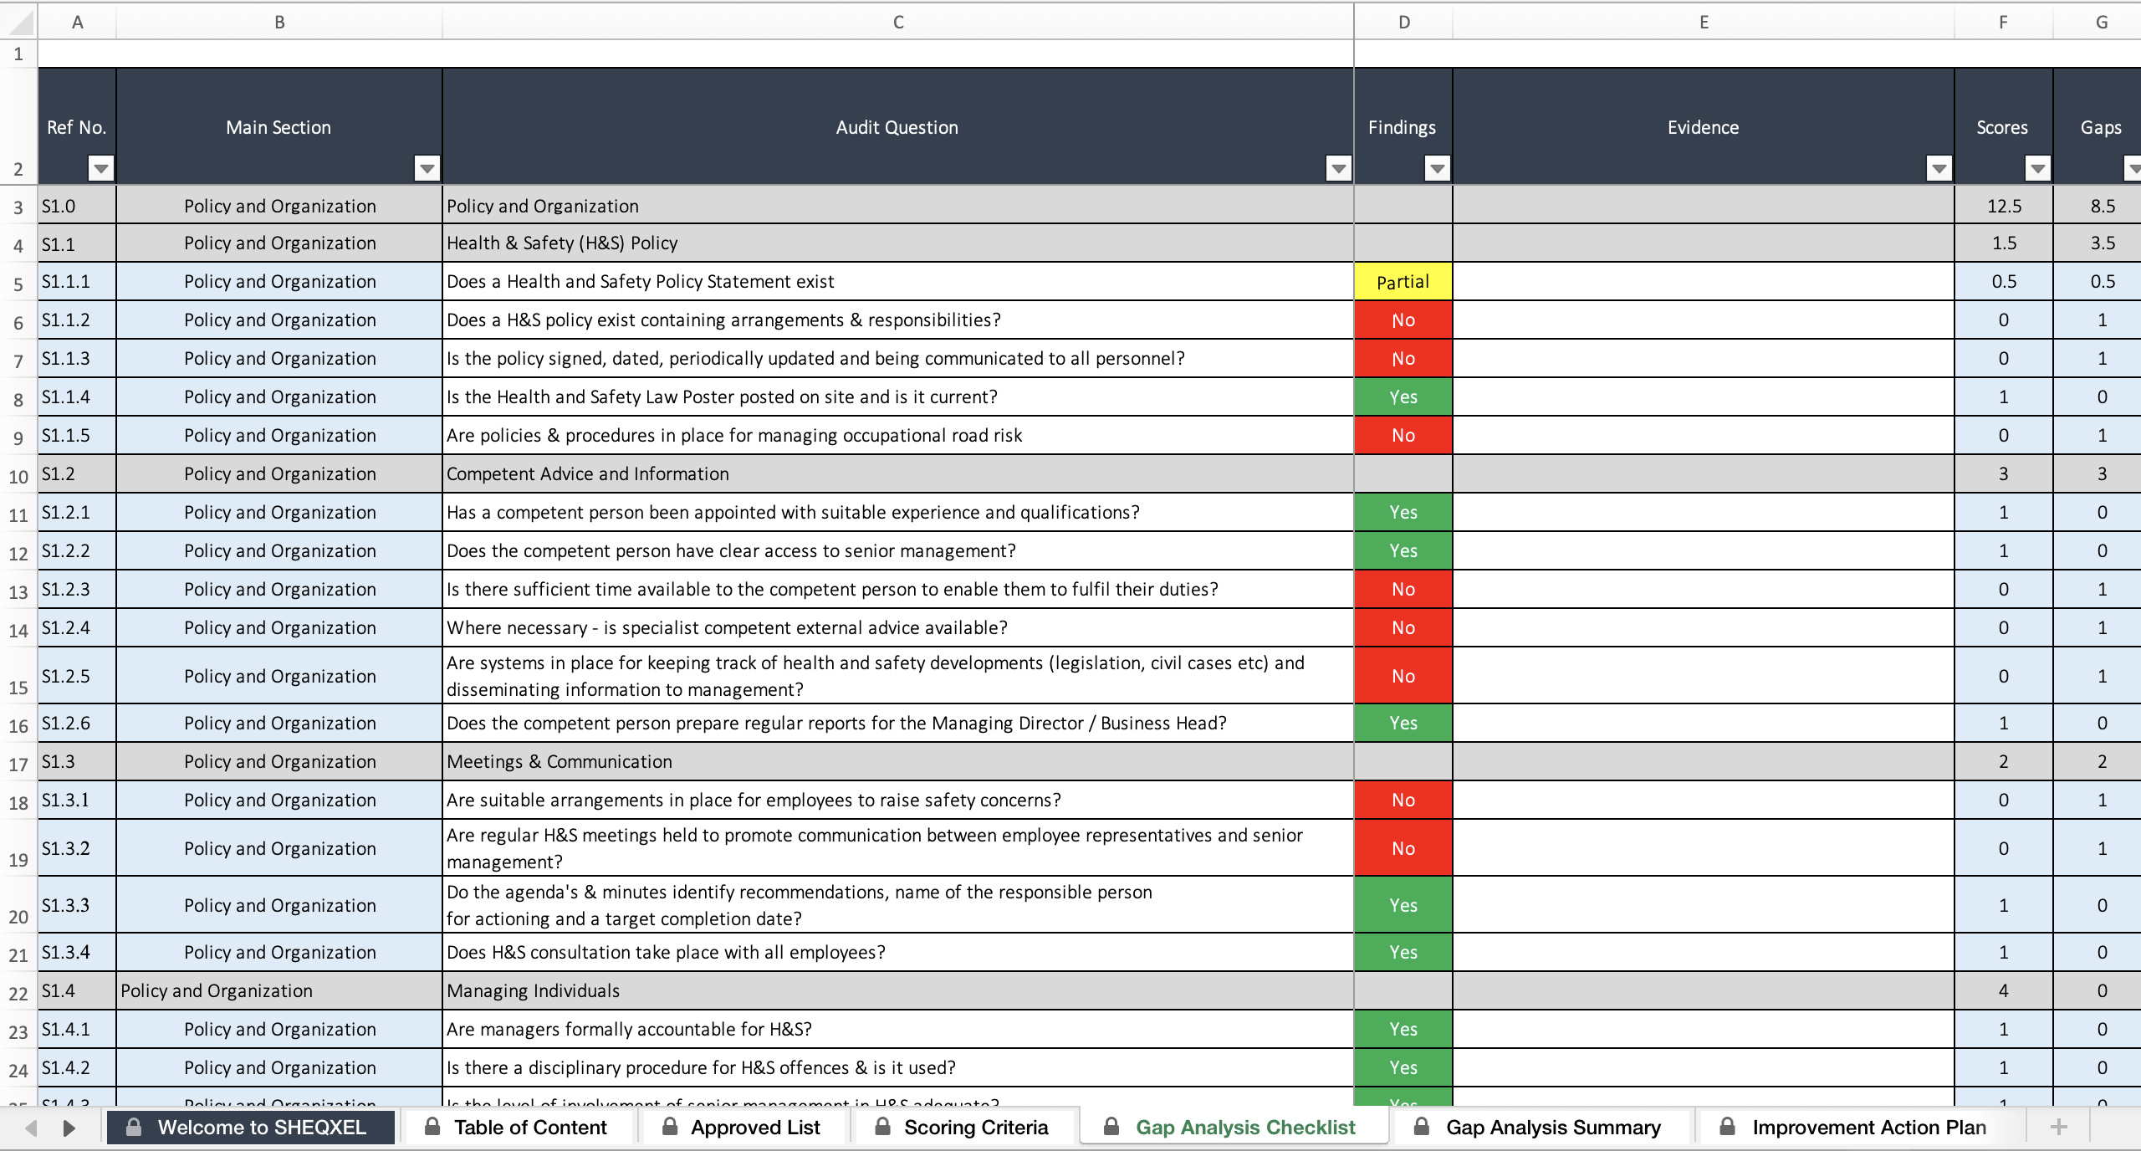Screen dimensions: 2141x1151
Task: Click the 'Health & Safety (H&S) Policy' cell
Action: (898, 243)
